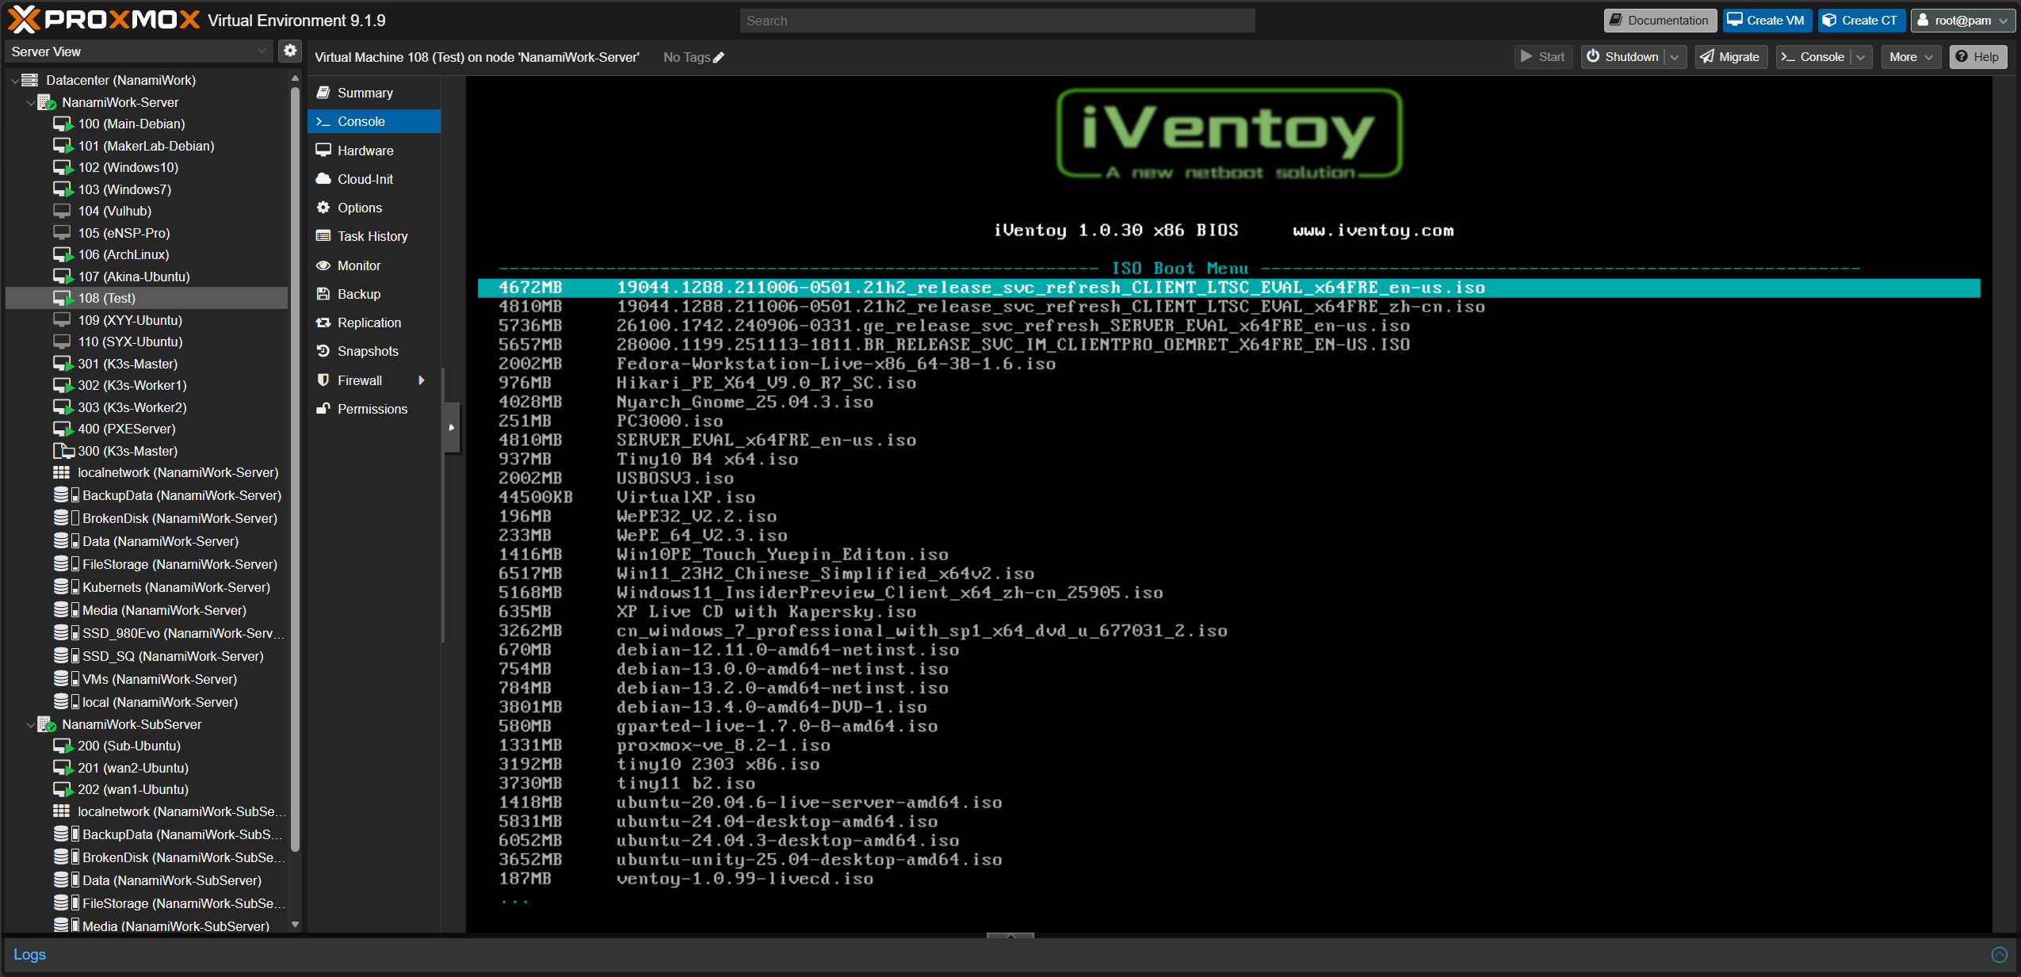Image resolution: width=2021 pixels, height=977 pixels.
Task: Click the NanamiWork-SubServer node icon
Action: tap(47, 724)
